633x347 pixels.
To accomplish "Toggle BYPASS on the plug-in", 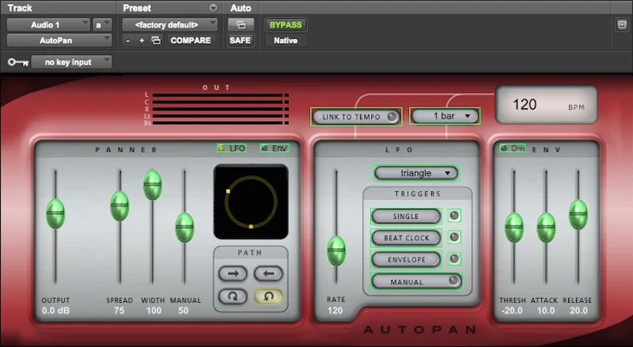I will click(x=286, y=25).
